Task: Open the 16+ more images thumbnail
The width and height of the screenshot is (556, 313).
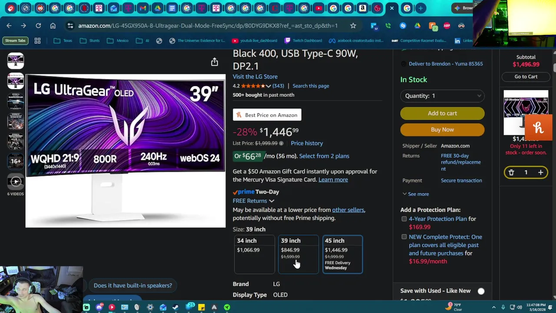Action: (x=16, y=161)
